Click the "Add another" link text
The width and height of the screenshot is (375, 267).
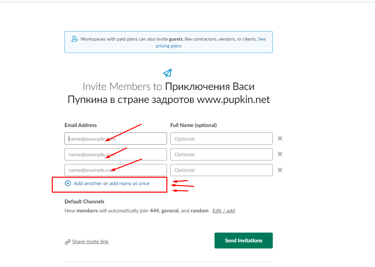pos(88,183)
